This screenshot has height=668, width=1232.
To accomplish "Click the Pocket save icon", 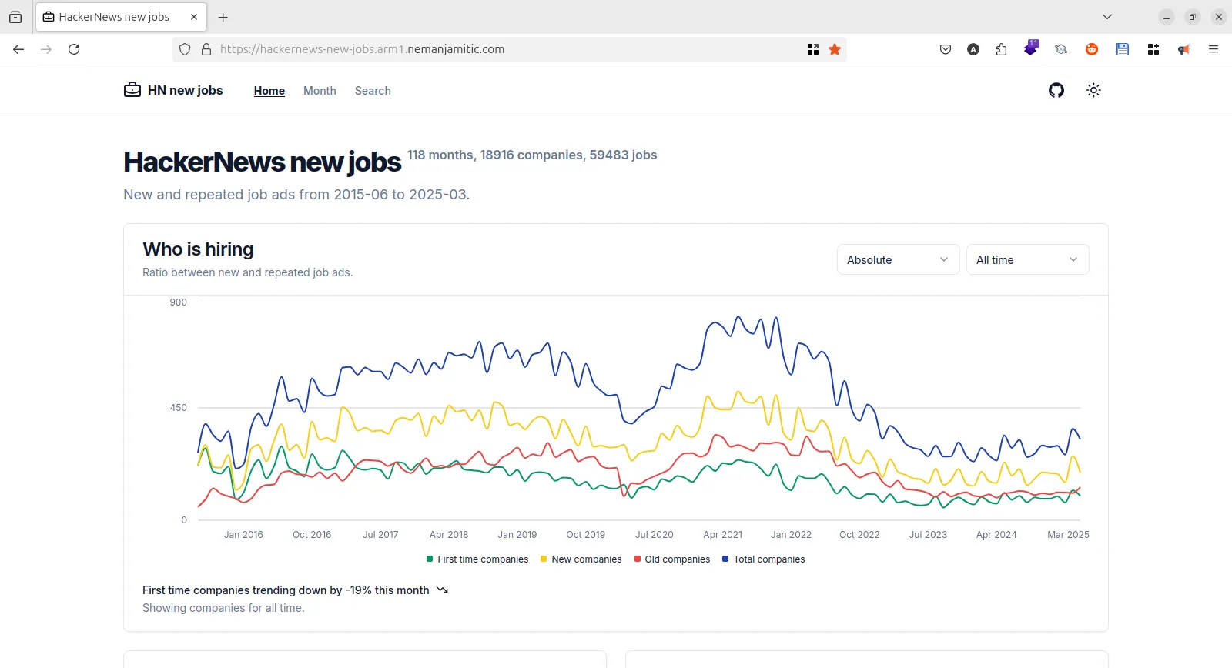I will [946, 49].
